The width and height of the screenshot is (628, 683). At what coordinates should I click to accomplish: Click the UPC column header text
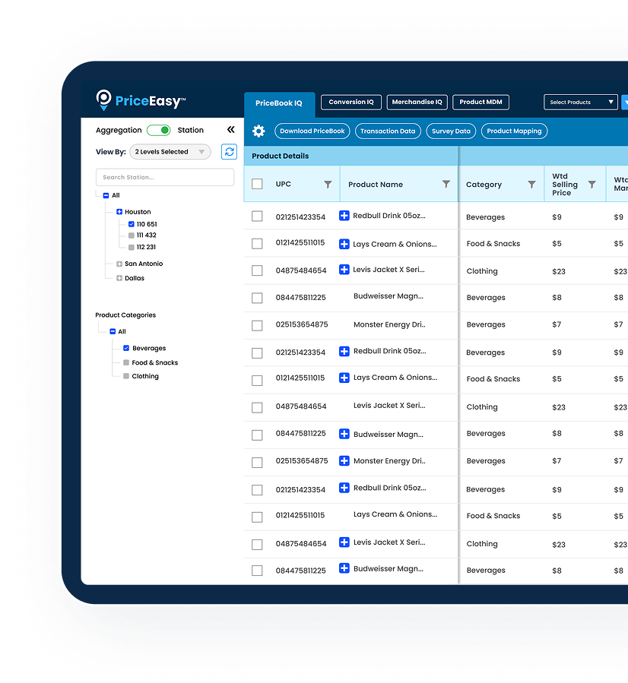point(284,184)
